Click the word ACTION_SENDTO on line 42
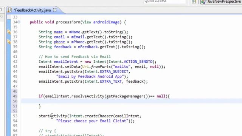This screenshot has width=242, height=136. click(138, 62)
